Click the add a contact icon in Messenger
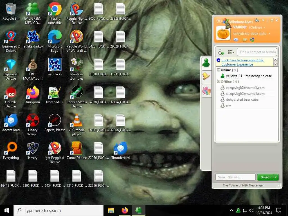Image resolution: width=288 pixels, height=216 pixels. 221,52
